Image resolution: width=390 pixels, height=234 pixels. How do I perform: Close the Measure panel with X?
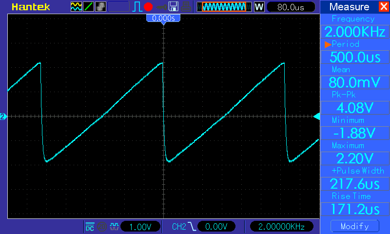(x=384, y=6)
